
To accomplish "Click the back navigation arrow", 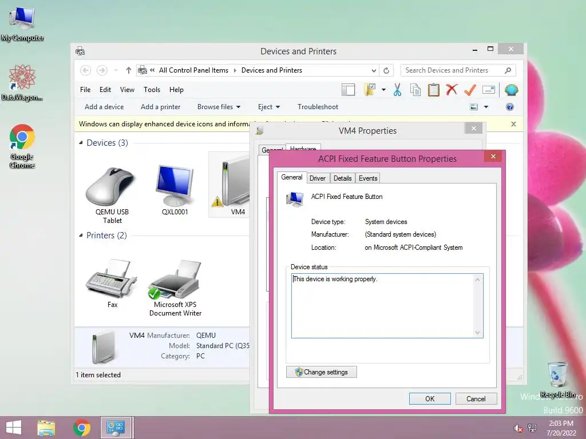I will (x=85, y=70).
